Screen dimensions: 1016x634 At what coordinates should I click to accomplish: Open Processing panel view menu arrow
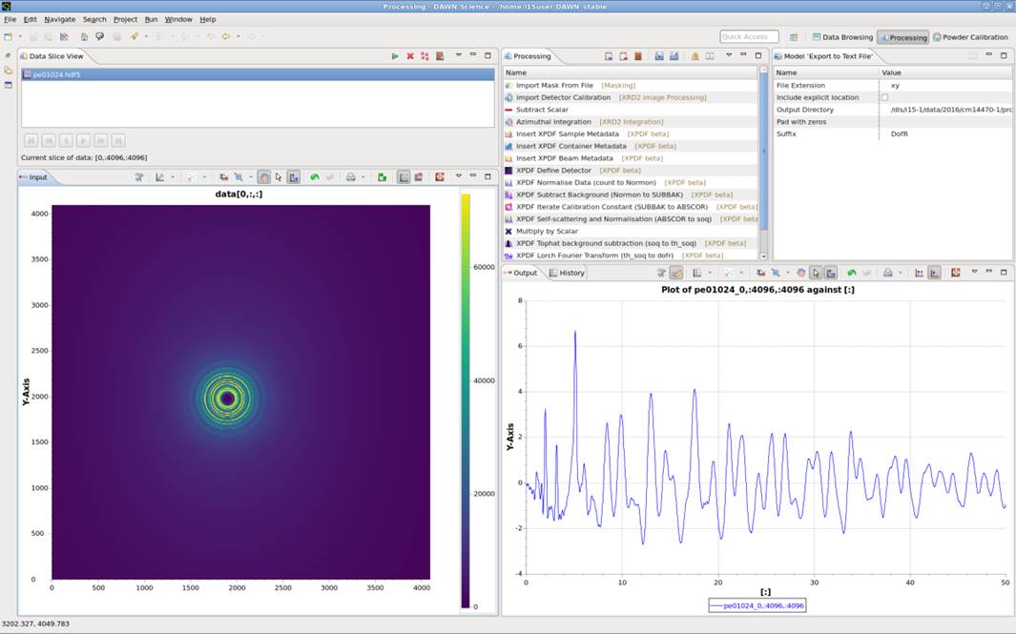[x=728, y=55]
